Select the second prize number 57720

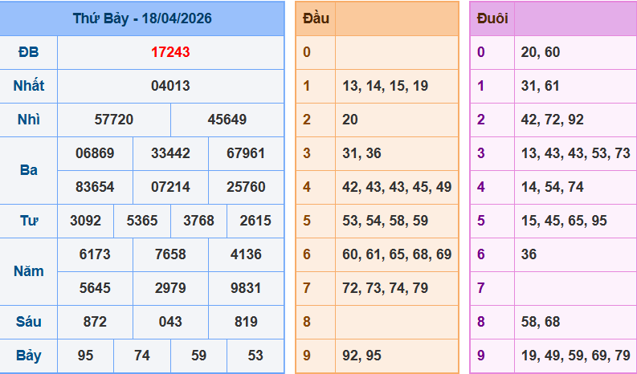tap(113, 120)
